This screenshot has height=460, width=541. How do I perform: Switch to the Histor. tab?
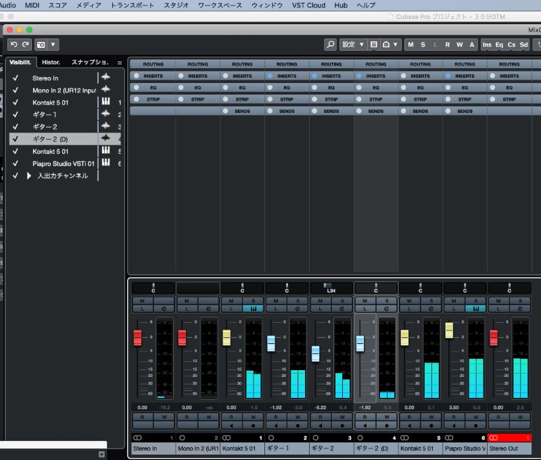pos(51,62)
